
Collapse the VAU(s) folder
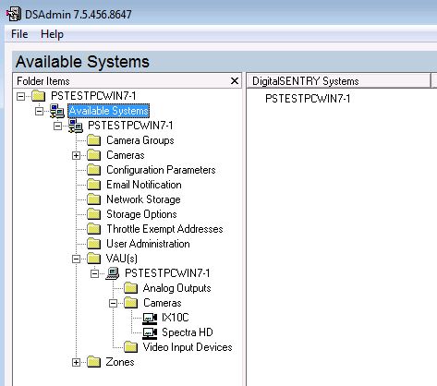click(x=76, y=259)
